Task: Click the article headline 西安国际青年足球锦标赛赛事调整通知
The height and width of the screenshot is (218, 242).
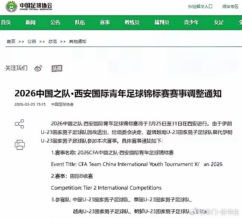Action: 118,93
